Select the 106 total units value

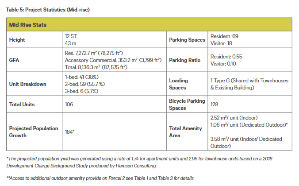[x=69, y=105]
